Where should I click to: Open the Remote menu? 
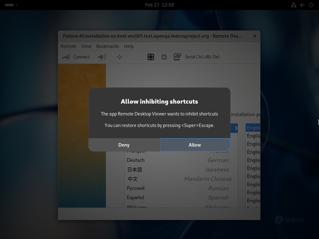[x=68, y=46]
